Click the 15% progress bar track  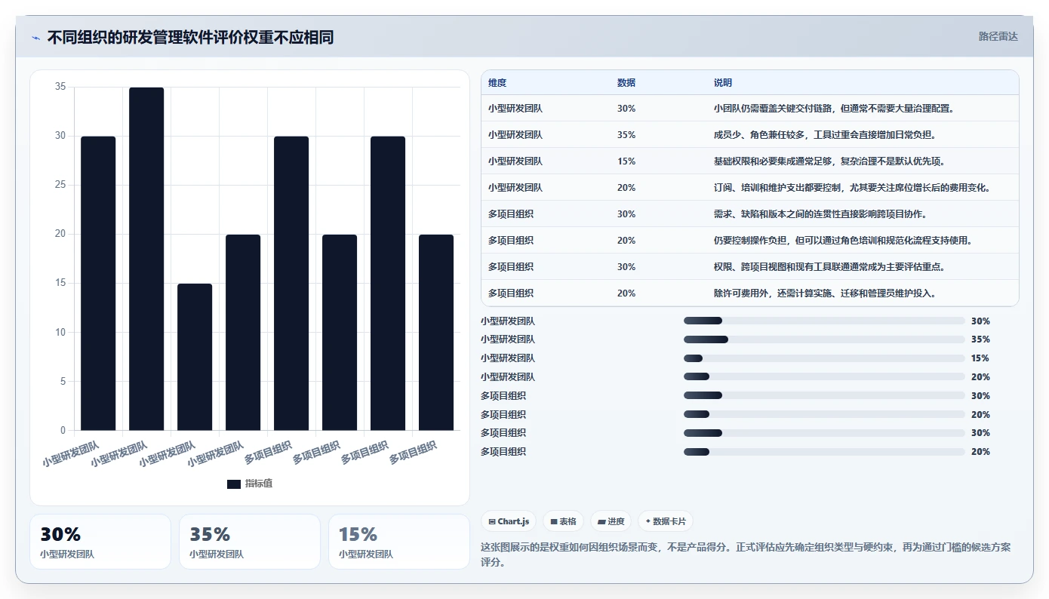point(824,358)
